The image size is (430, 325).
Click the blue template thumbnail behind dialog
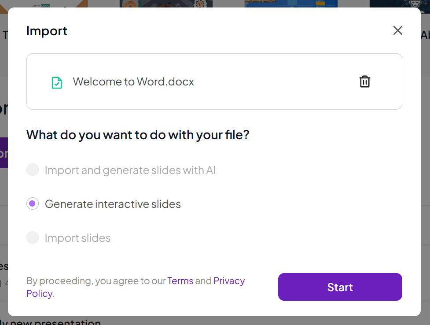(291, 4)
